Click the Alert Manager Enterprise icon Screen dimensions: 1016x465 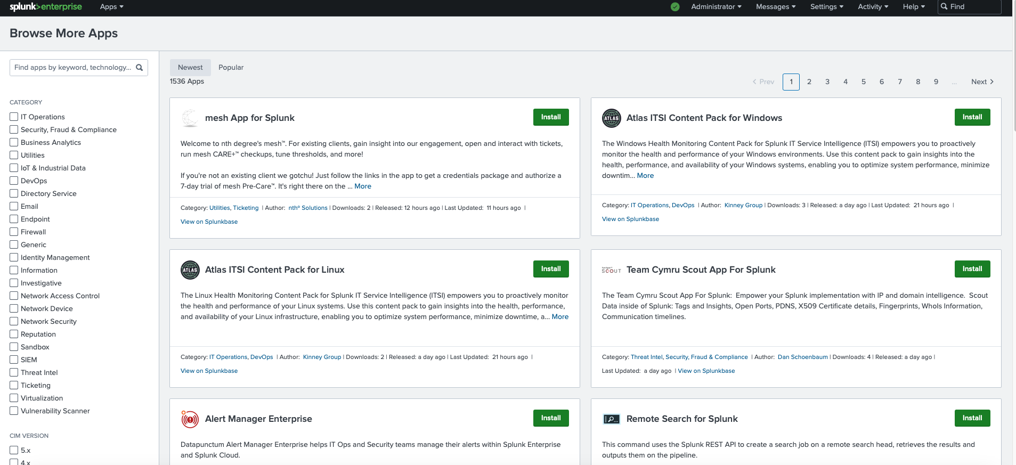coord(190,419)
